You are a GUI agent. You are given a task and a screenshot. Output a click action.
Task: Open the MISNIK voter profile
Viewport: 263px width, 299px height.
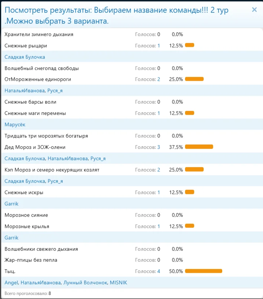(x=118, y=283)
